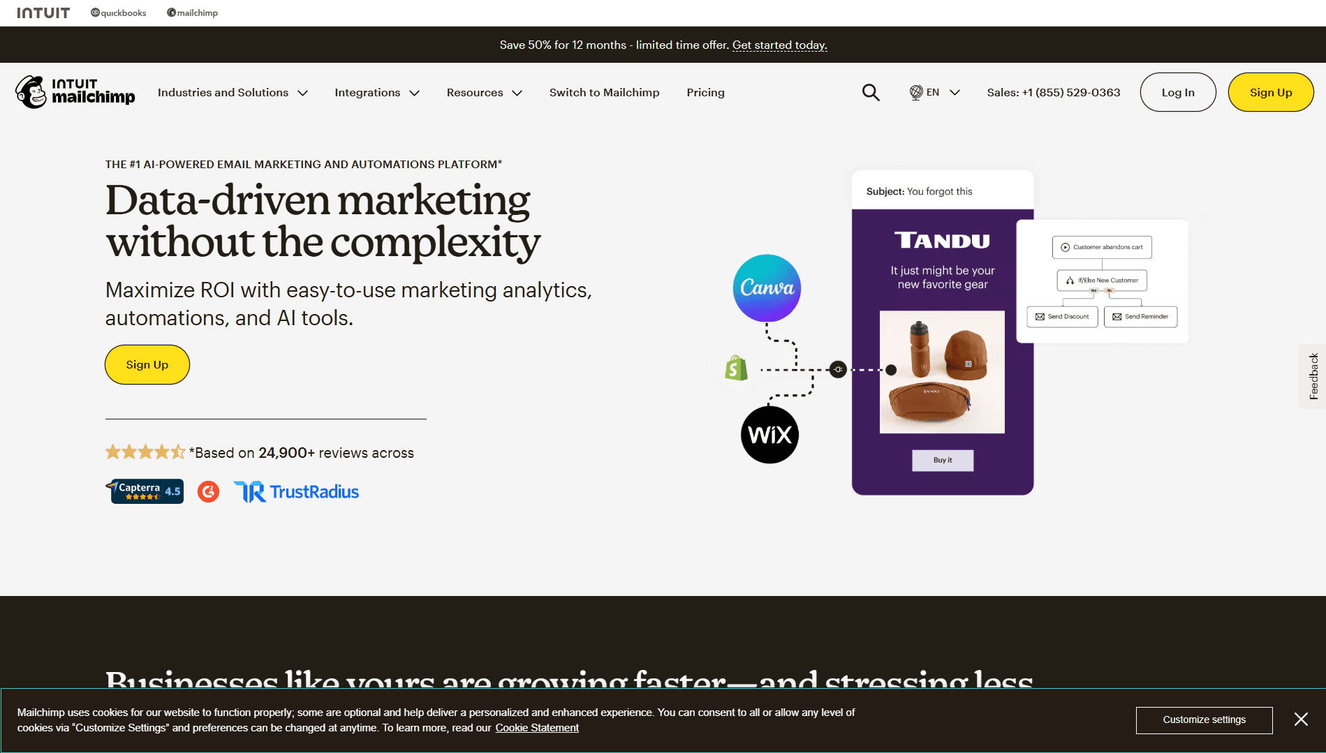Image resolution: width=1326 pixels, height=753 pixels.
Task: Click 'Customer abandons cart' flow node
Action: click(x=1101, y=247)
